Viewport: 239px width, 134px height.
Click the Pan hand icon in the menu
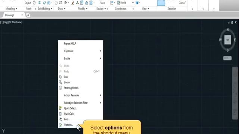point(60,77)
